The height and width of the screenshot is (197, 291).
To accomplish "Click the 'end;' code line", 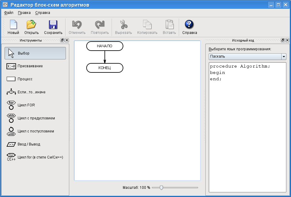I will (216, 79).
